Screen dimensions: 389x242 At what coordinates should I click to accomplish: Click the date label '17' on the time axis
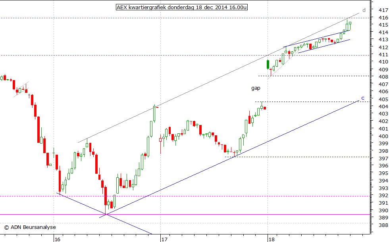pos(164,239)
